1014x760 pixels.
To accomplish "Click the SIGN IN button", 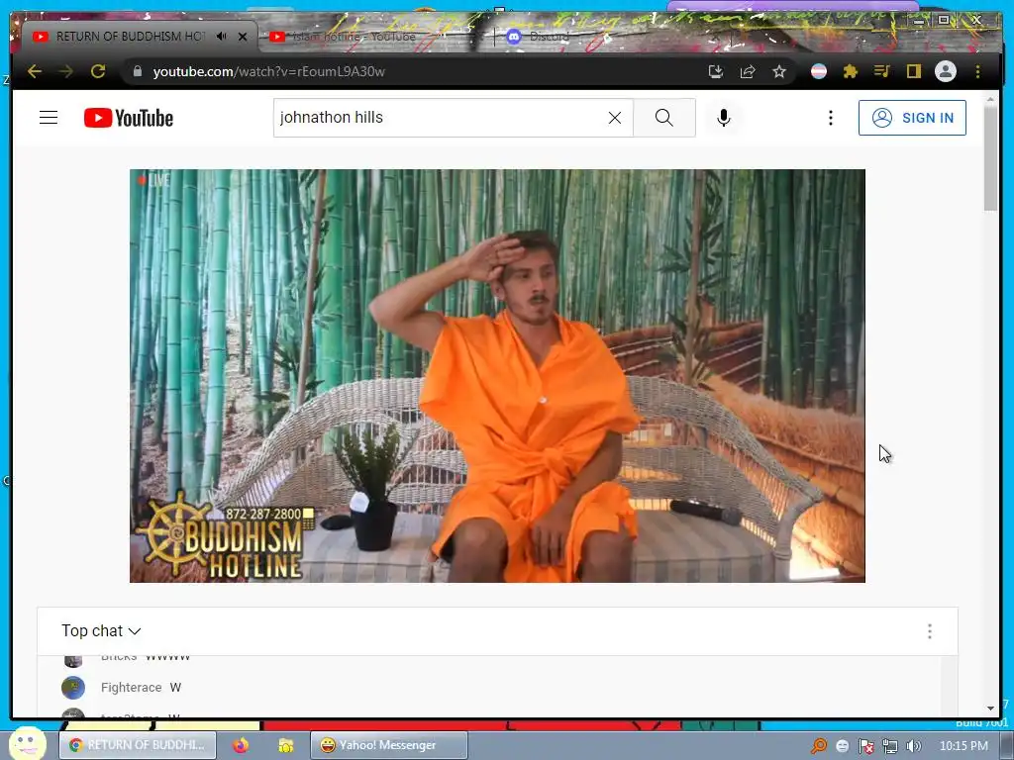I will pos(912,118).
